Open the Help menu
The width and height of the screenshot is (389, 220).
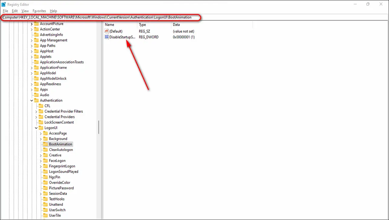53,11
